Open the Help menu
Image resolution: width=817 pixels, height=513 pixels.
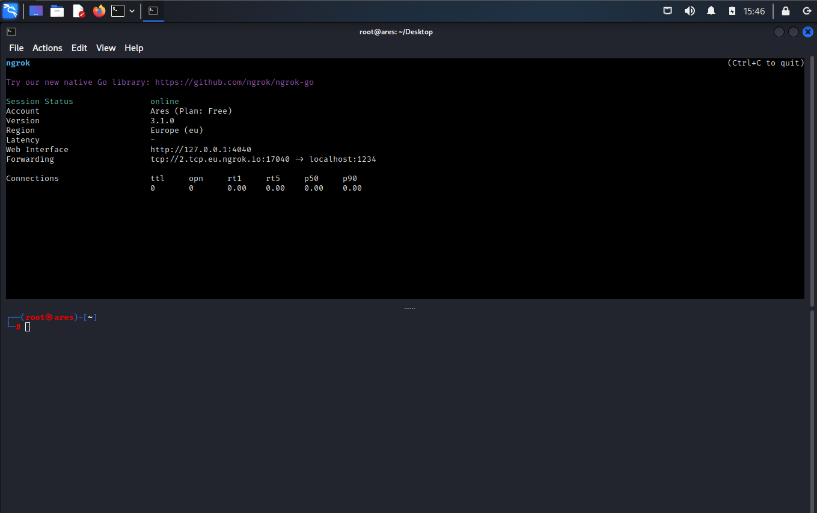[134, 48]
